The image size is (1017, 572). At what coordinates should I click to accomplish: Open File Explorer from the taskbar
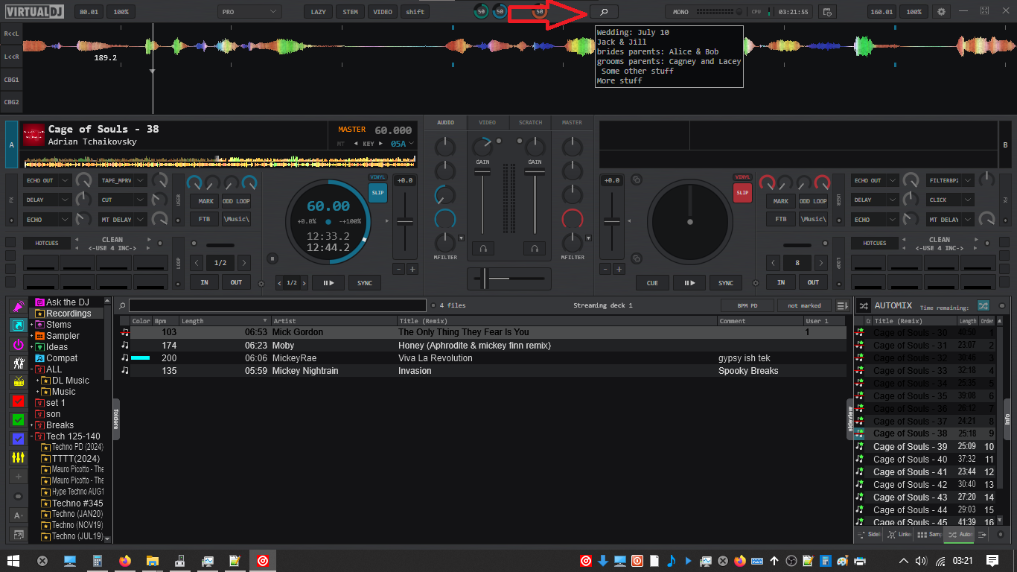pos(152,560)
